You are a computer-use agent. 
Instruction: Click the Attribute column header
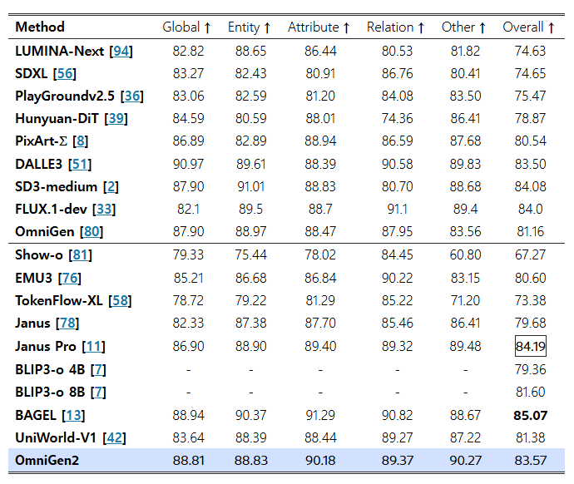pos(319,27)
